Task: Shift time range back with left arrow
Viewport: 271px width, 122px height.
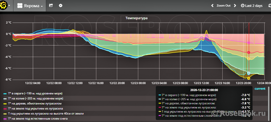Action: (213, 6)
